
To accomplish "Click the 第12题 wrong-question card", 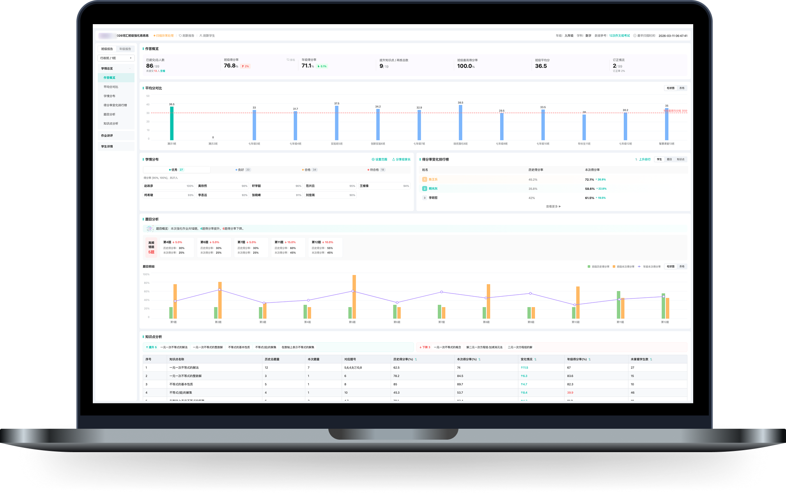I will (x=326, y=247).
